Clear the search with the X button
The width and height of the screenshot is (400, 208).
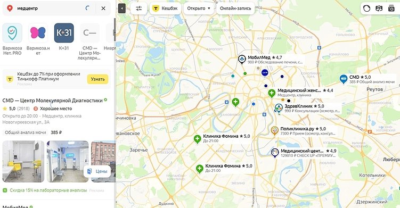tap(103, 9)
